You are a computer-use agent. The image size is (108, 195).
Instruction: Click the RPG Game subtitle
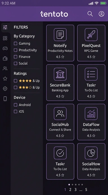point(91,51)
